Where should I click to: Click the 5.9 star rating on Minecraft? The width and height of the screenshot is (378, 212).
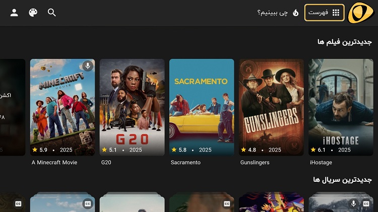[x=40, y=150]
